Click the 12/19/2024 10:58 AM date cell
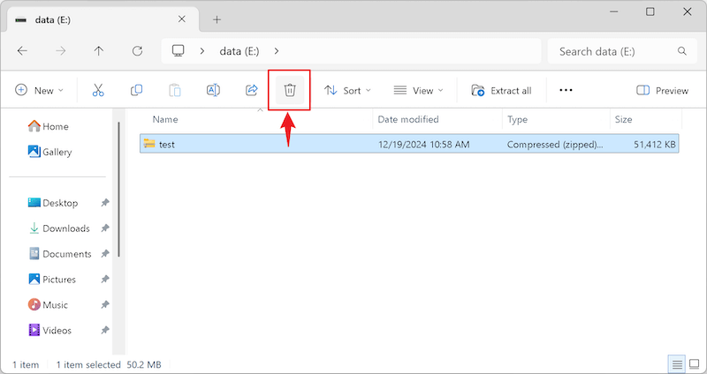The image size is (707, 374). [424, 145]
